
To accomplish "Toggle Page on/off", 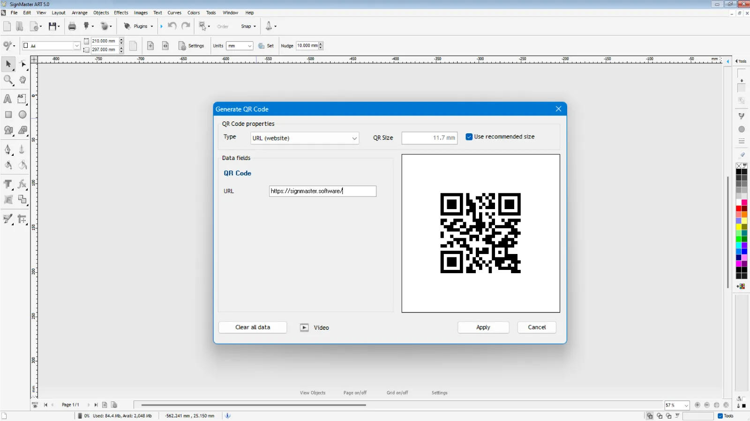I will pyautogui.click(x=355, y=393).
